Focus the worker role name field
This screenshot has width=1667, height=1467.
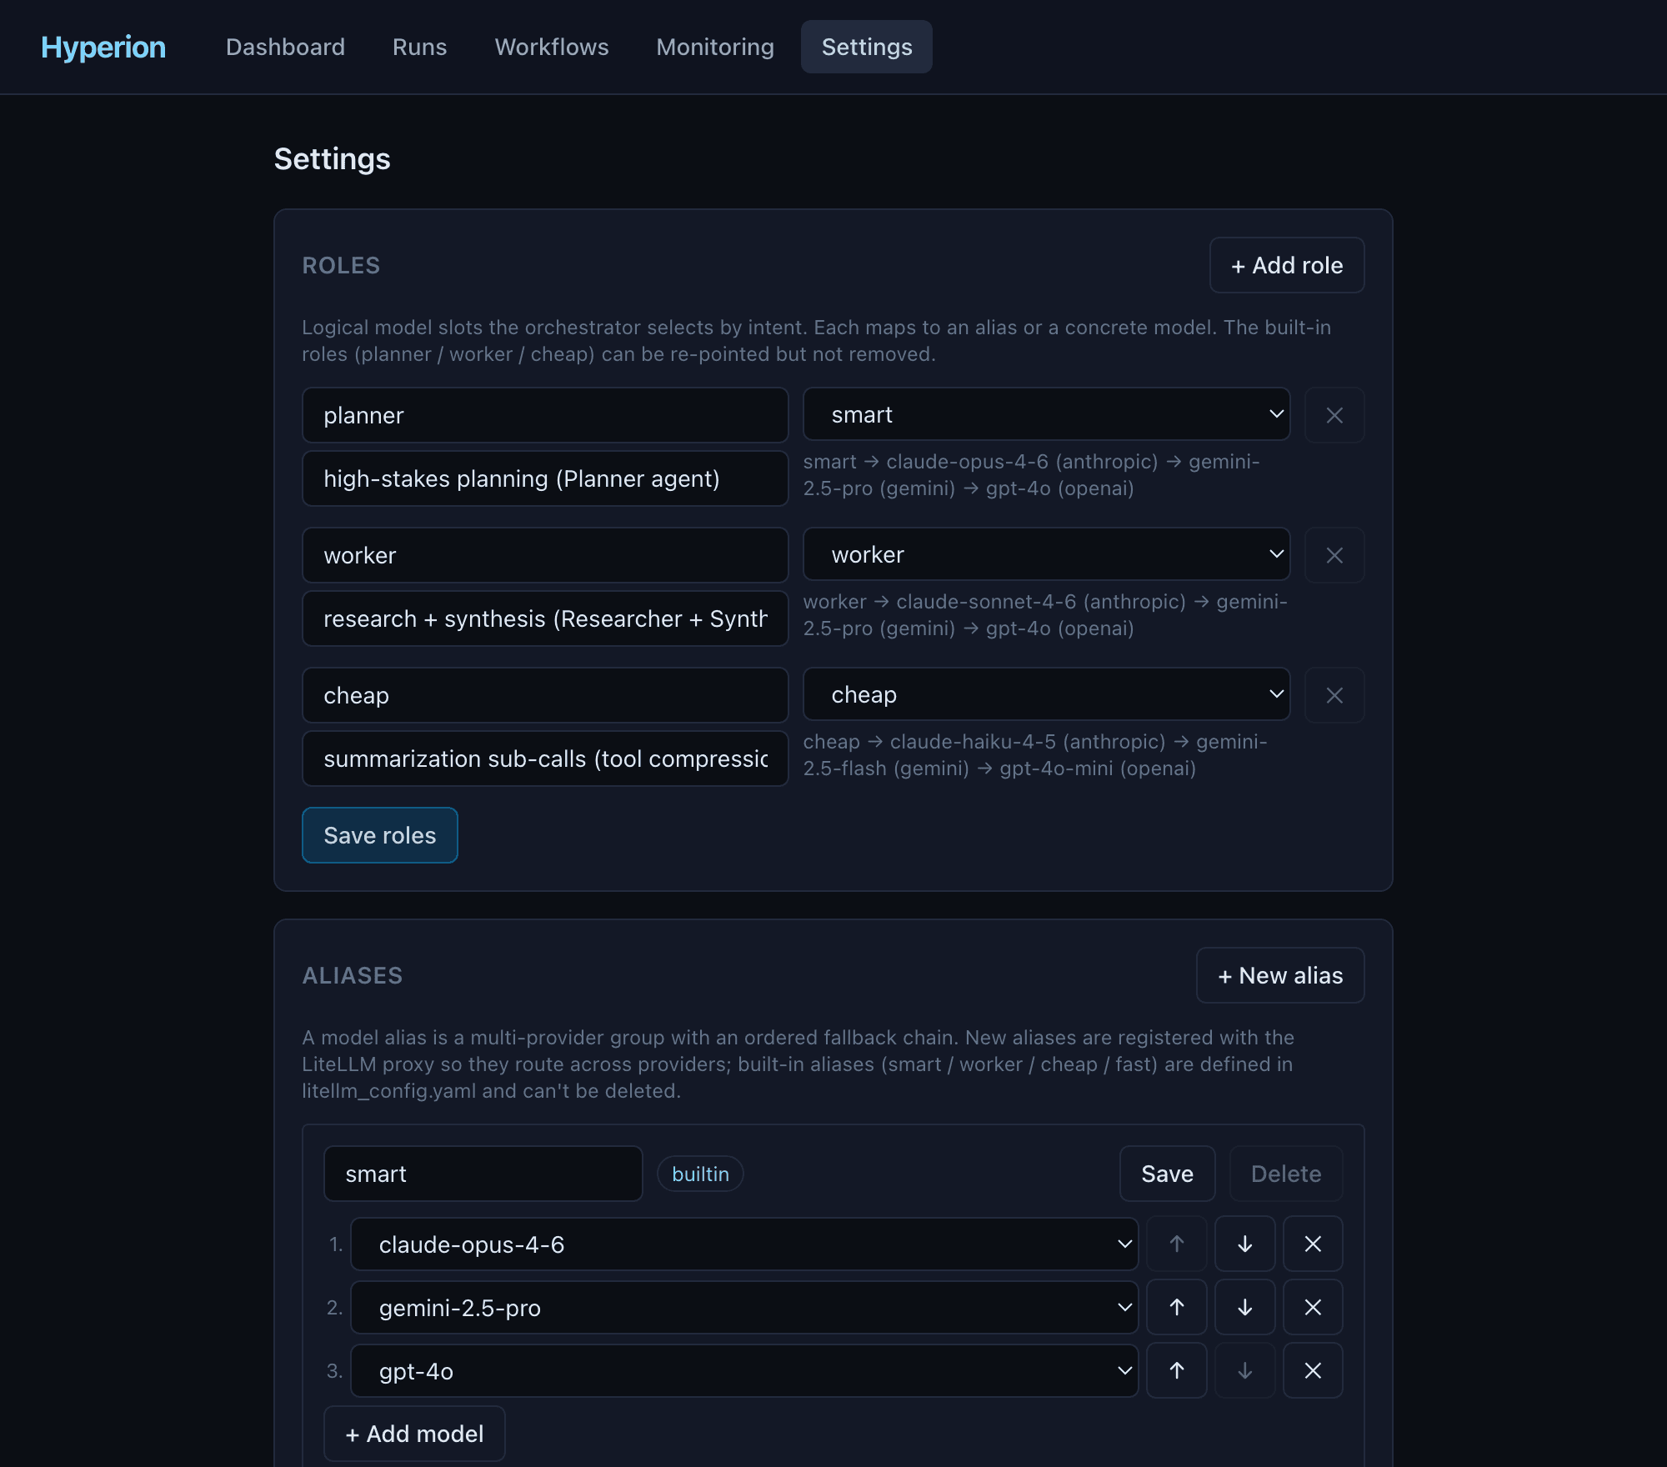click(545, 555)
